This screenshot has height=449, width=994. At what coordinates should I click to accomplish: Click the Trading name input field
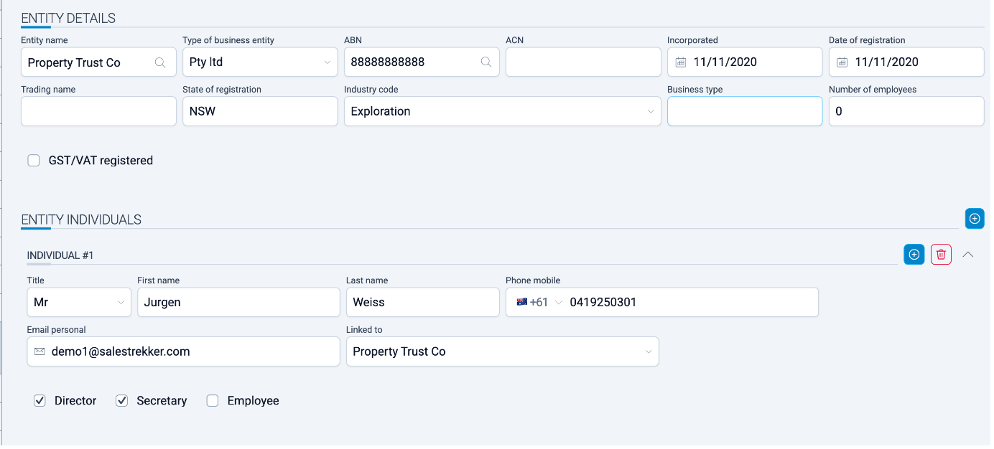tap(98, 111)
